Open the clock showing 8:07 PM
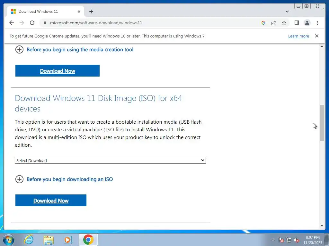The image size is (329, 246). tap(312, 240)
